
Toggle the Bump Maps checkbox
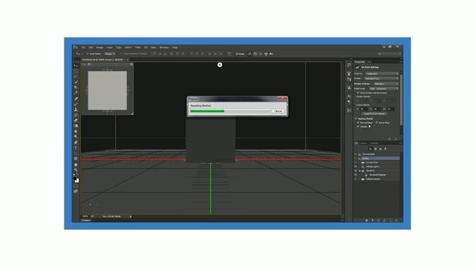(x=376, y=122)
